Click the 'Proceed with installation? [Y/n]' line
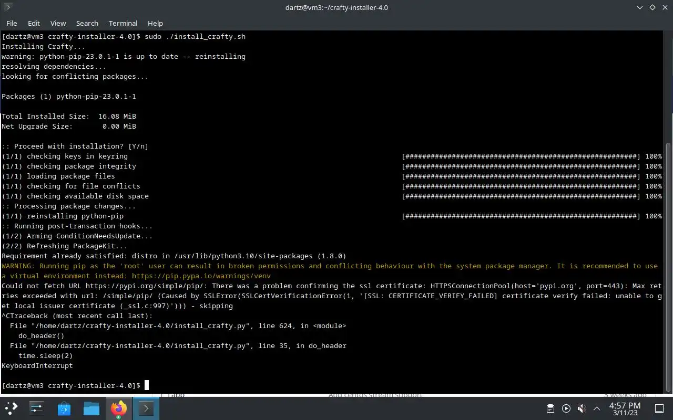Viewport: 673px width, 420px height. tap(75, 146)
